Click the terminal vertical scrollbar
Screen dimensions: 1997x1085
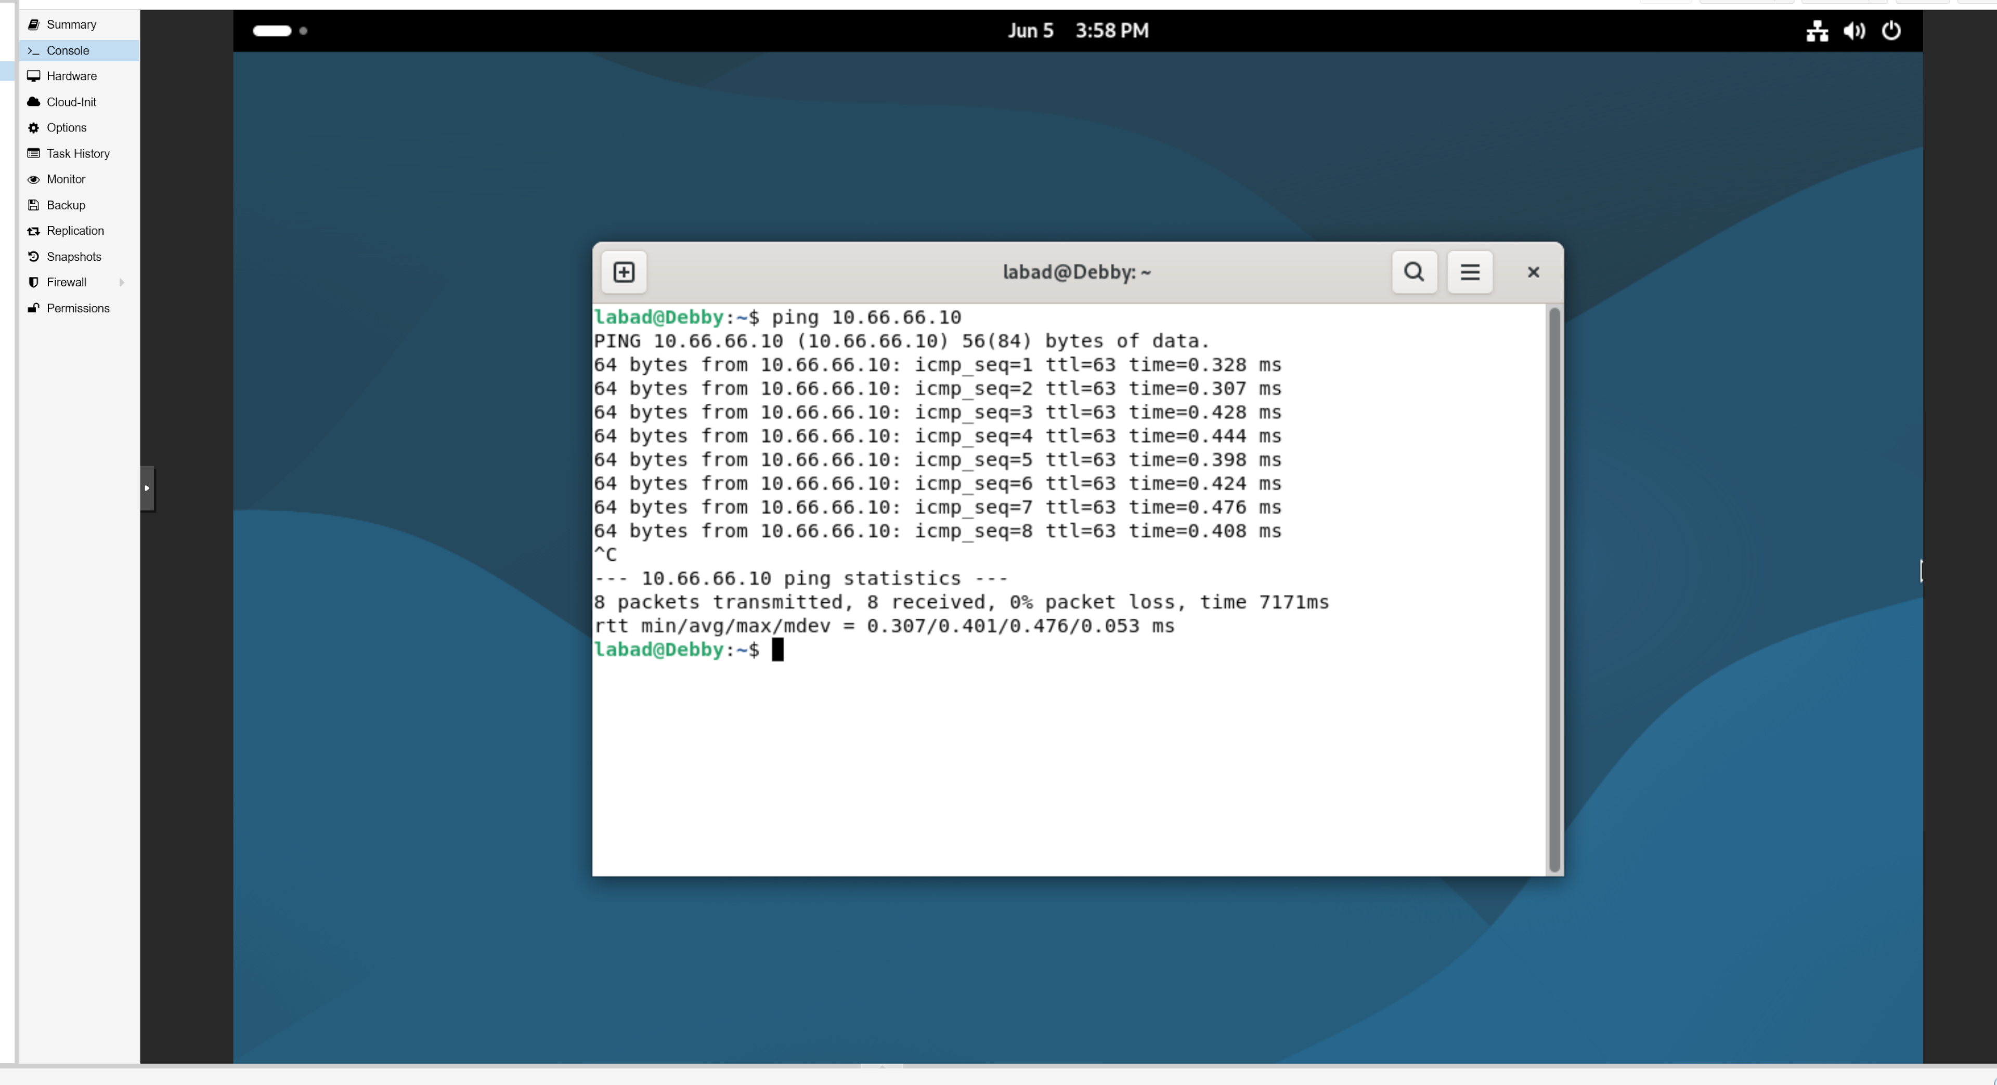pyautogui.click(x=1553, y=590)
